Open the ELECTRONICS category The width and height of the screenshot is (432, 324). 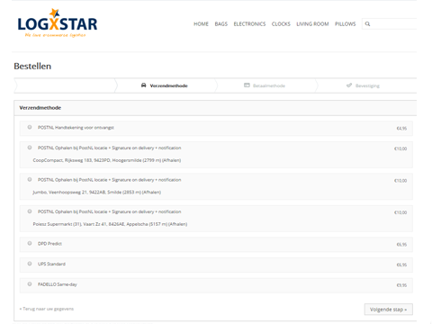click(x=249, y=24)
